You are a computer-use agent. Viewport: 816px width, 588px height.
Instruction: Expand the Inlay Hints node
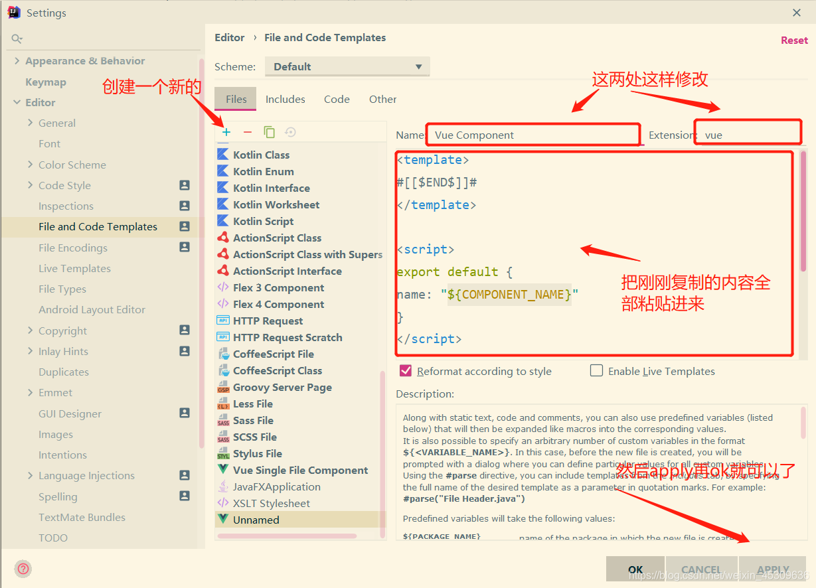(x=31, y=351)
